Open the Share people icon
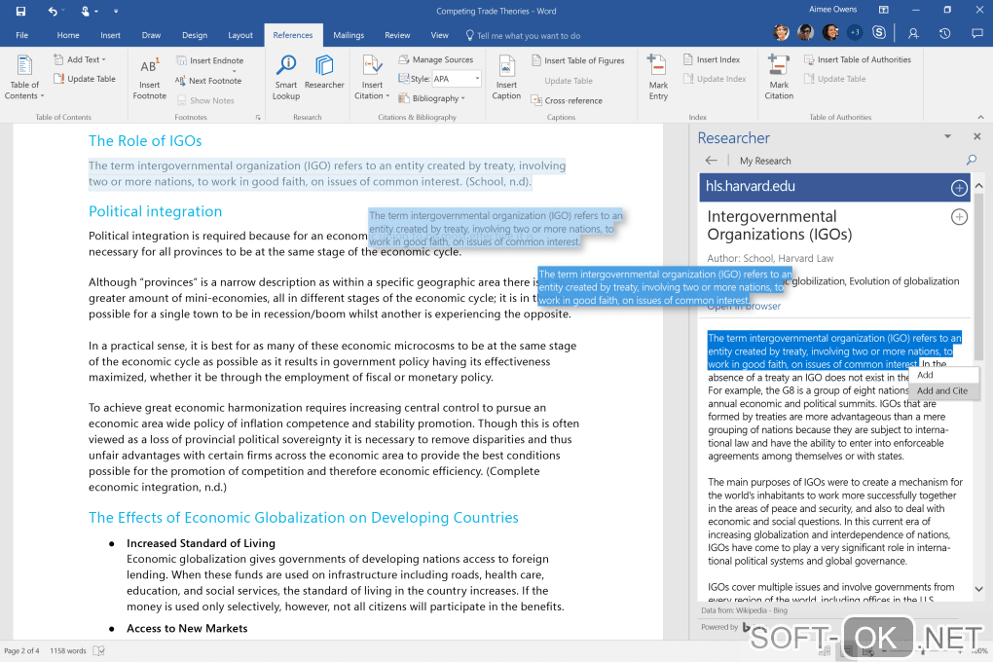 (912, 33)
